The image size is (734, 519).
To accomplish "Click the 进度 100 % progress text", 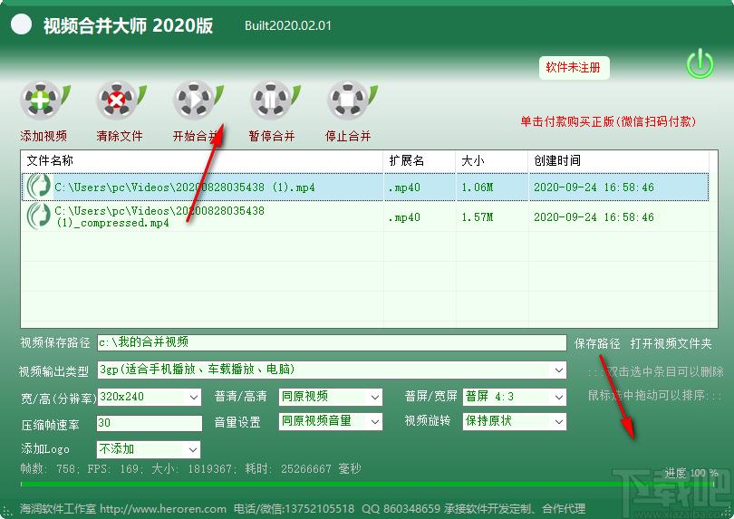I will (691, 473).
